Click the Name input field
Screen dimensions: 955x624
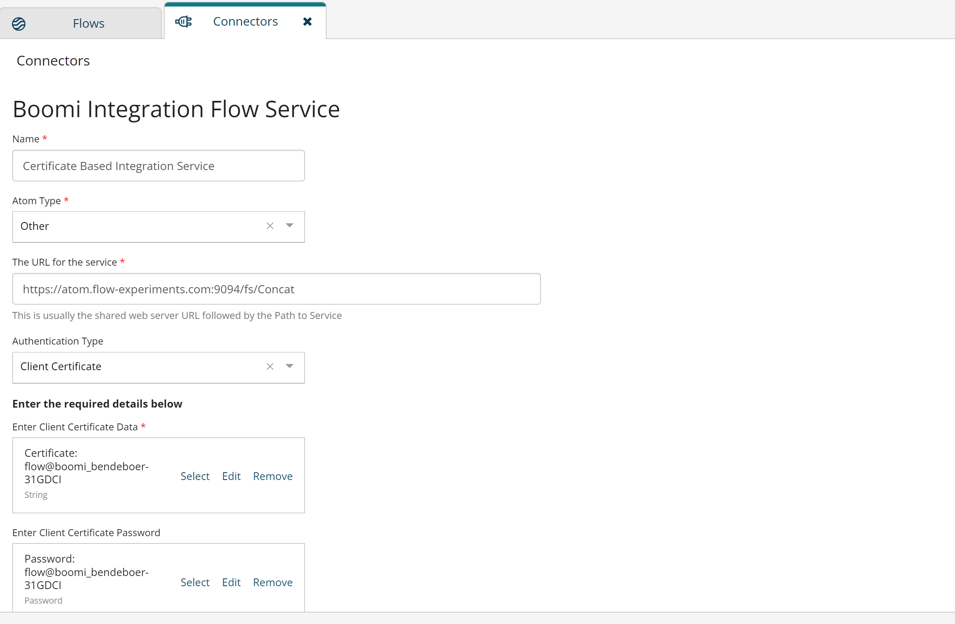159,166
